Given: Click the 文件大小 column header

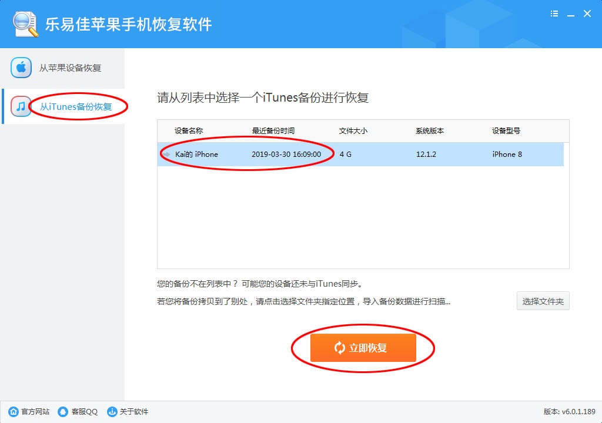Looking at the screenshot, I should click(x=353, y=131).
